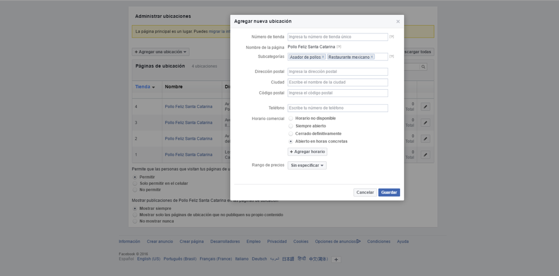Click the search magnifier in location pages
The width and height of the screenshot is (559, 276).
click(x=423, y=67)
